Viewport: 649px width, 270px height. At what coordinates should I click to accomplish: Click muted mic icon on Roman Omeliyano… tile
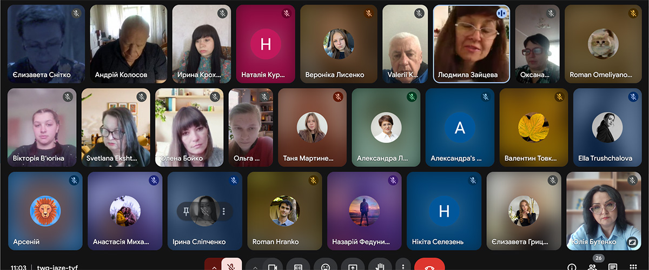click(x=633, y=13)
